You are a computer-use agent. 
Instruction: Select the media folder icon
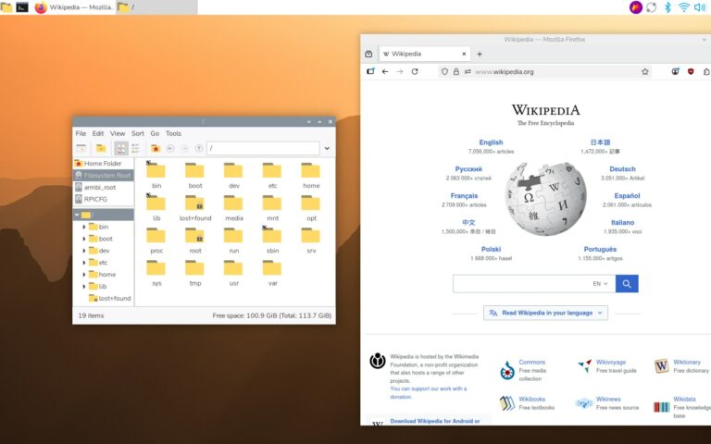pos(233,203)
